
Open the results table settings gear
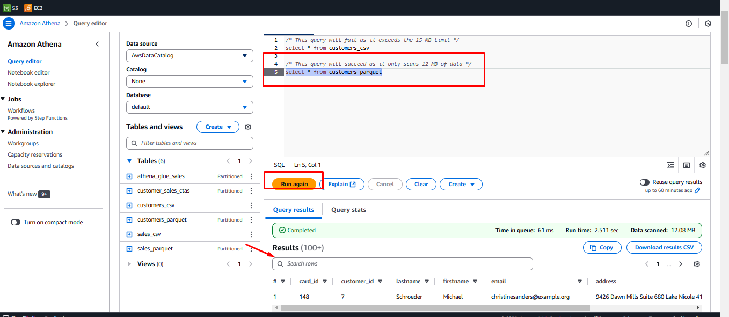coord(697,264)
